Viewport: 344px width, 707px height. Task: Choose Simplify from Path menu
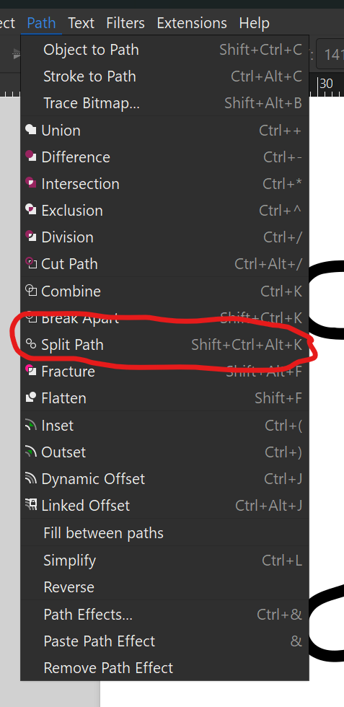(x=165, y=561)
